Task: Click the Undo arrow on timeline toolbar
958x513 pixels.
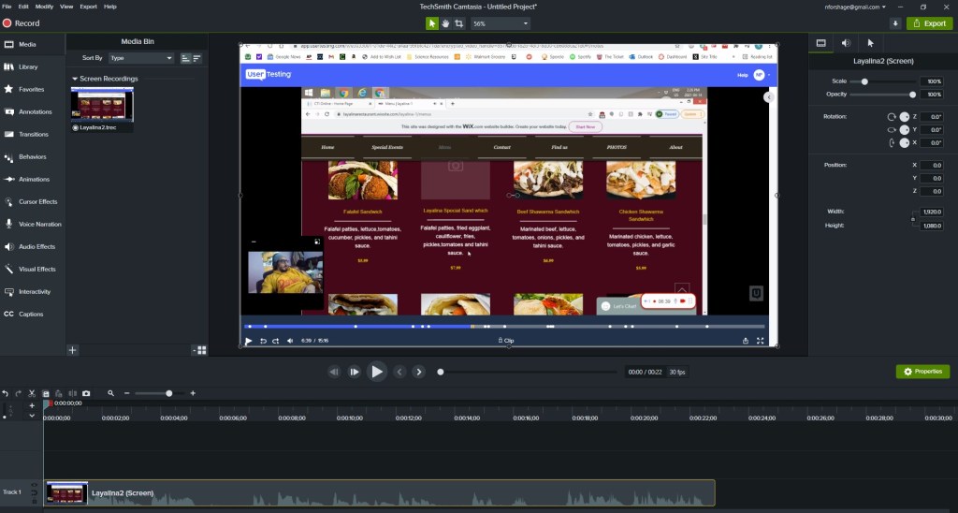Action: coord(6,393)
